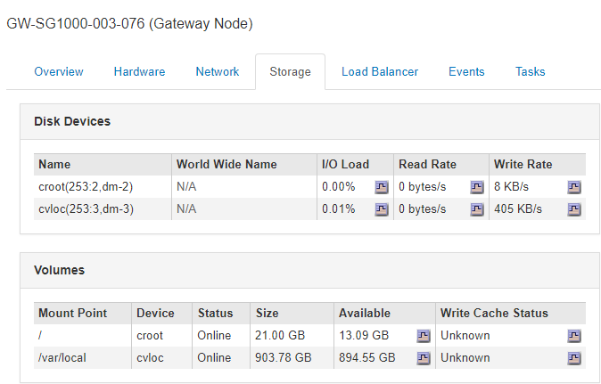Viewport: 601px width, 384px height.
Task: View Available space chart for /var/local
Action: point(424,358)
